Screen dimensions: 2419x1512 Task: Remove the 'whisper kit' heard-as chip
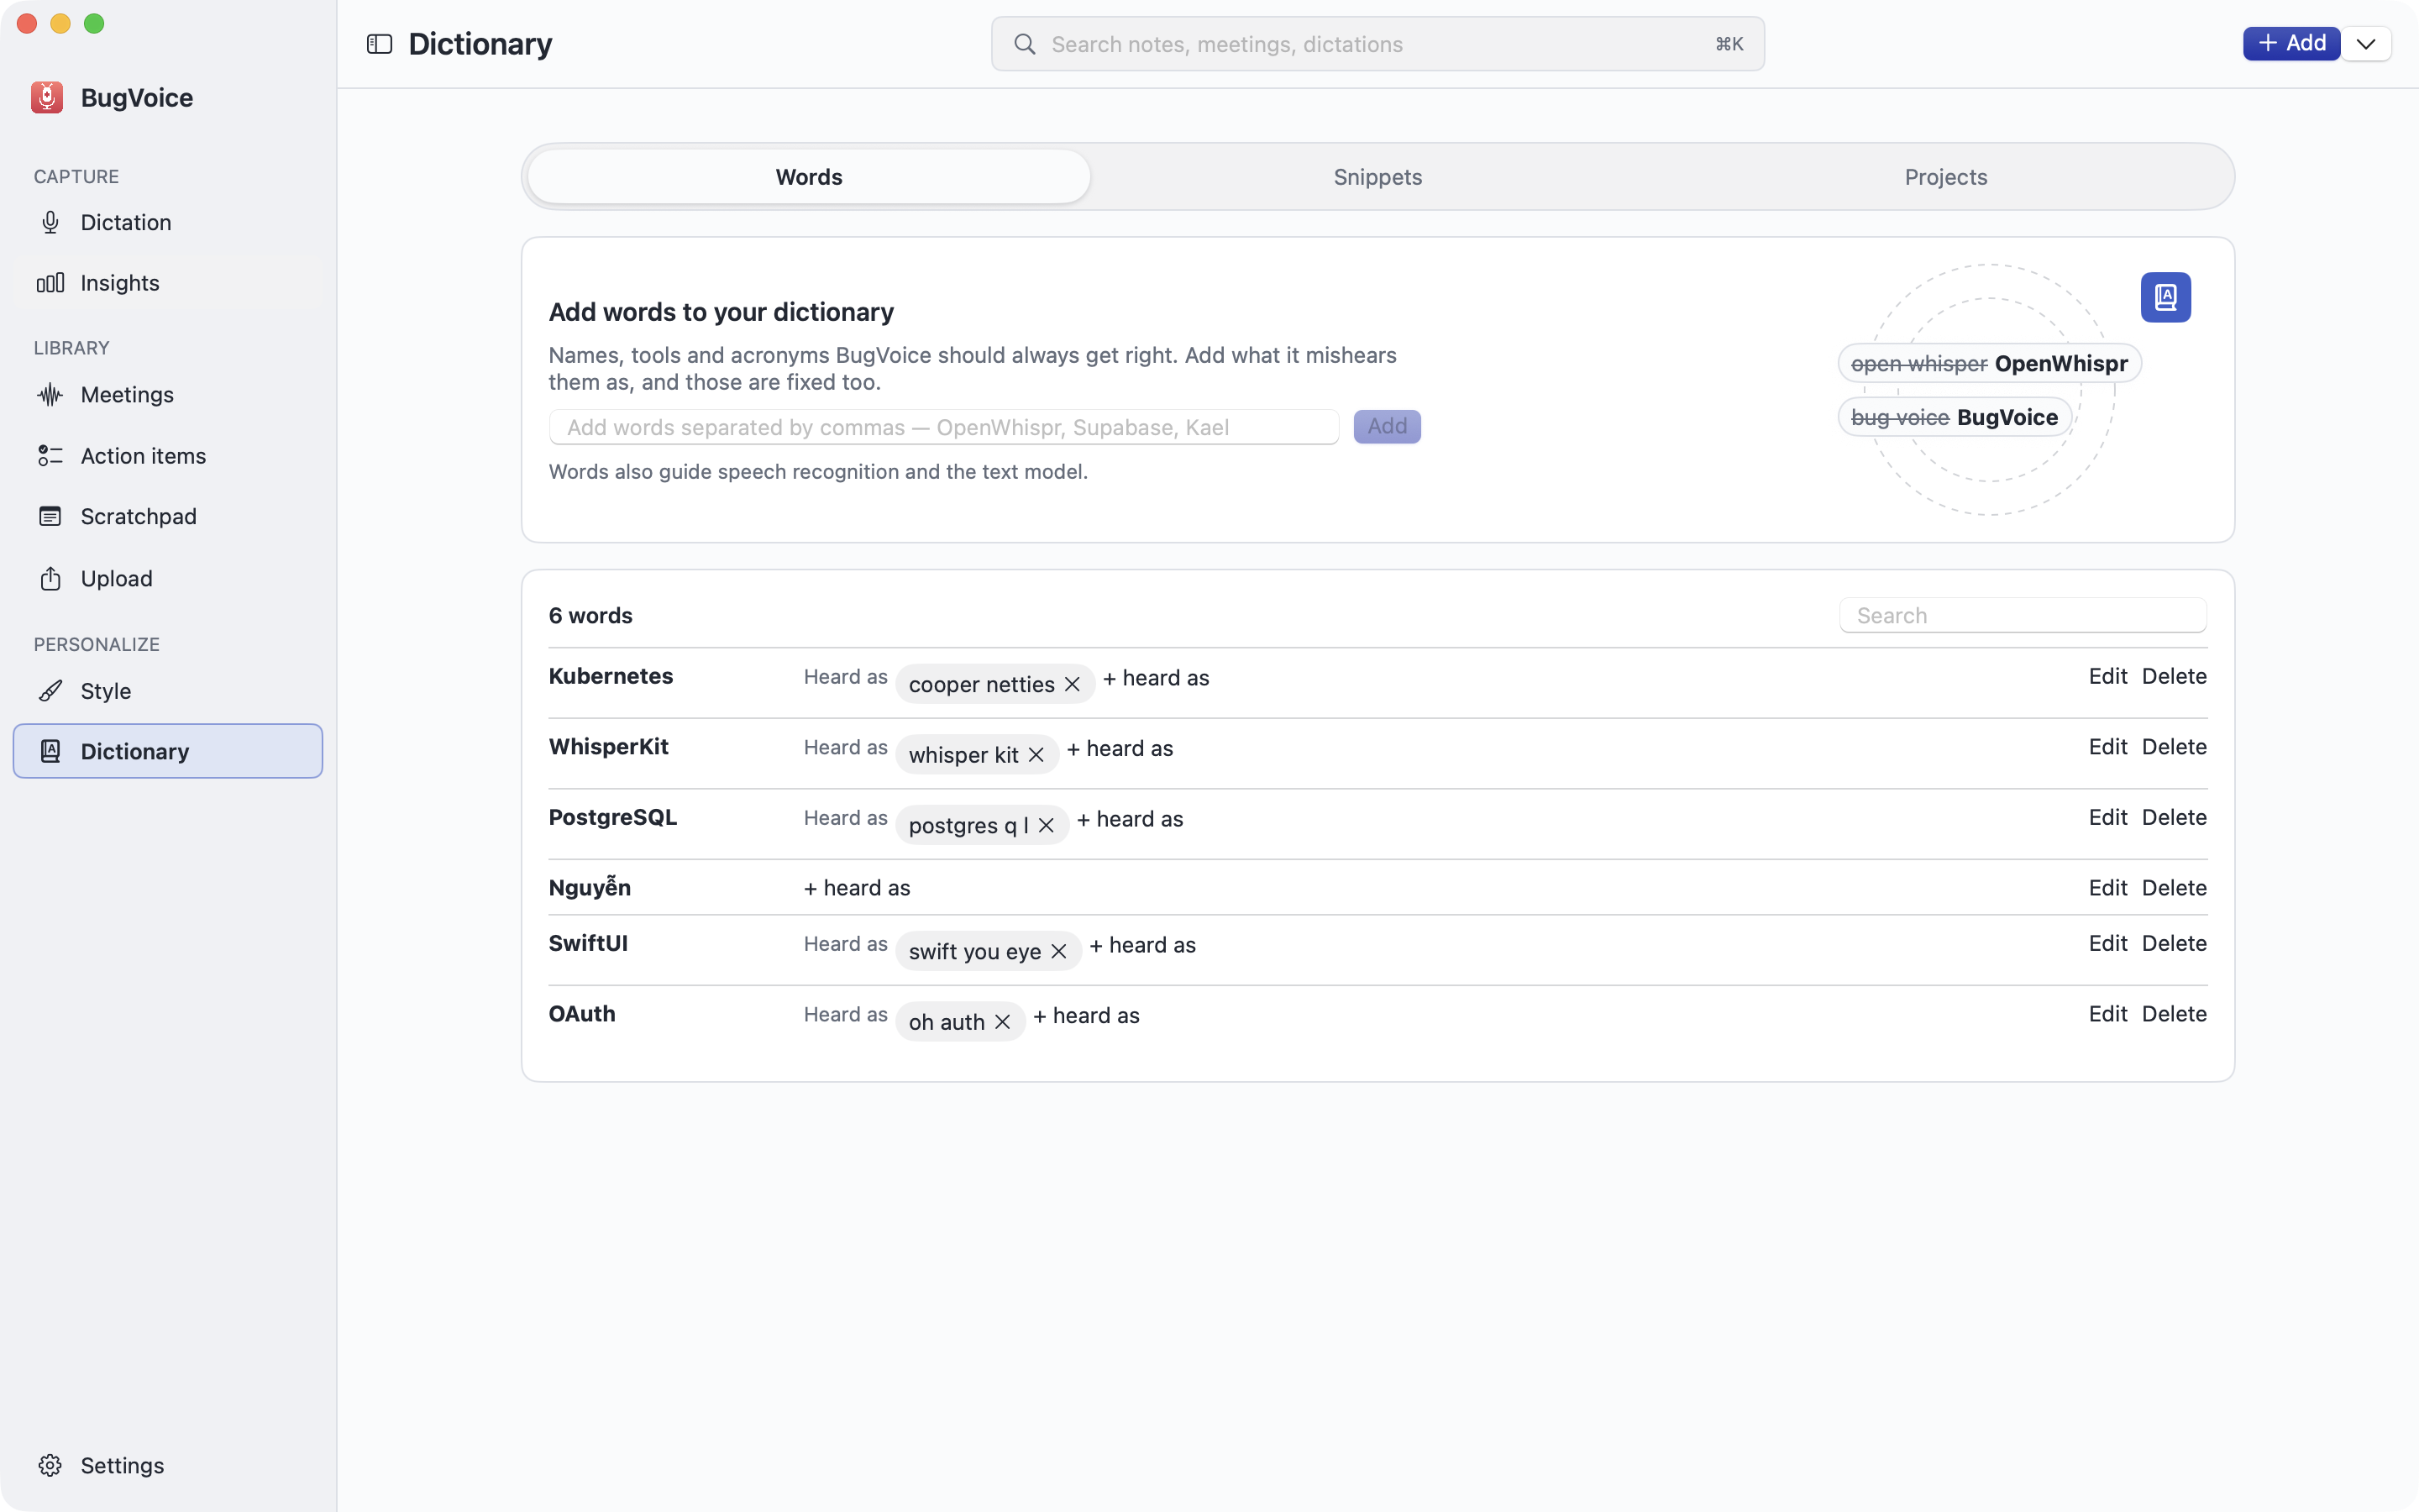pyautogui.click(x=1036, y=755)
